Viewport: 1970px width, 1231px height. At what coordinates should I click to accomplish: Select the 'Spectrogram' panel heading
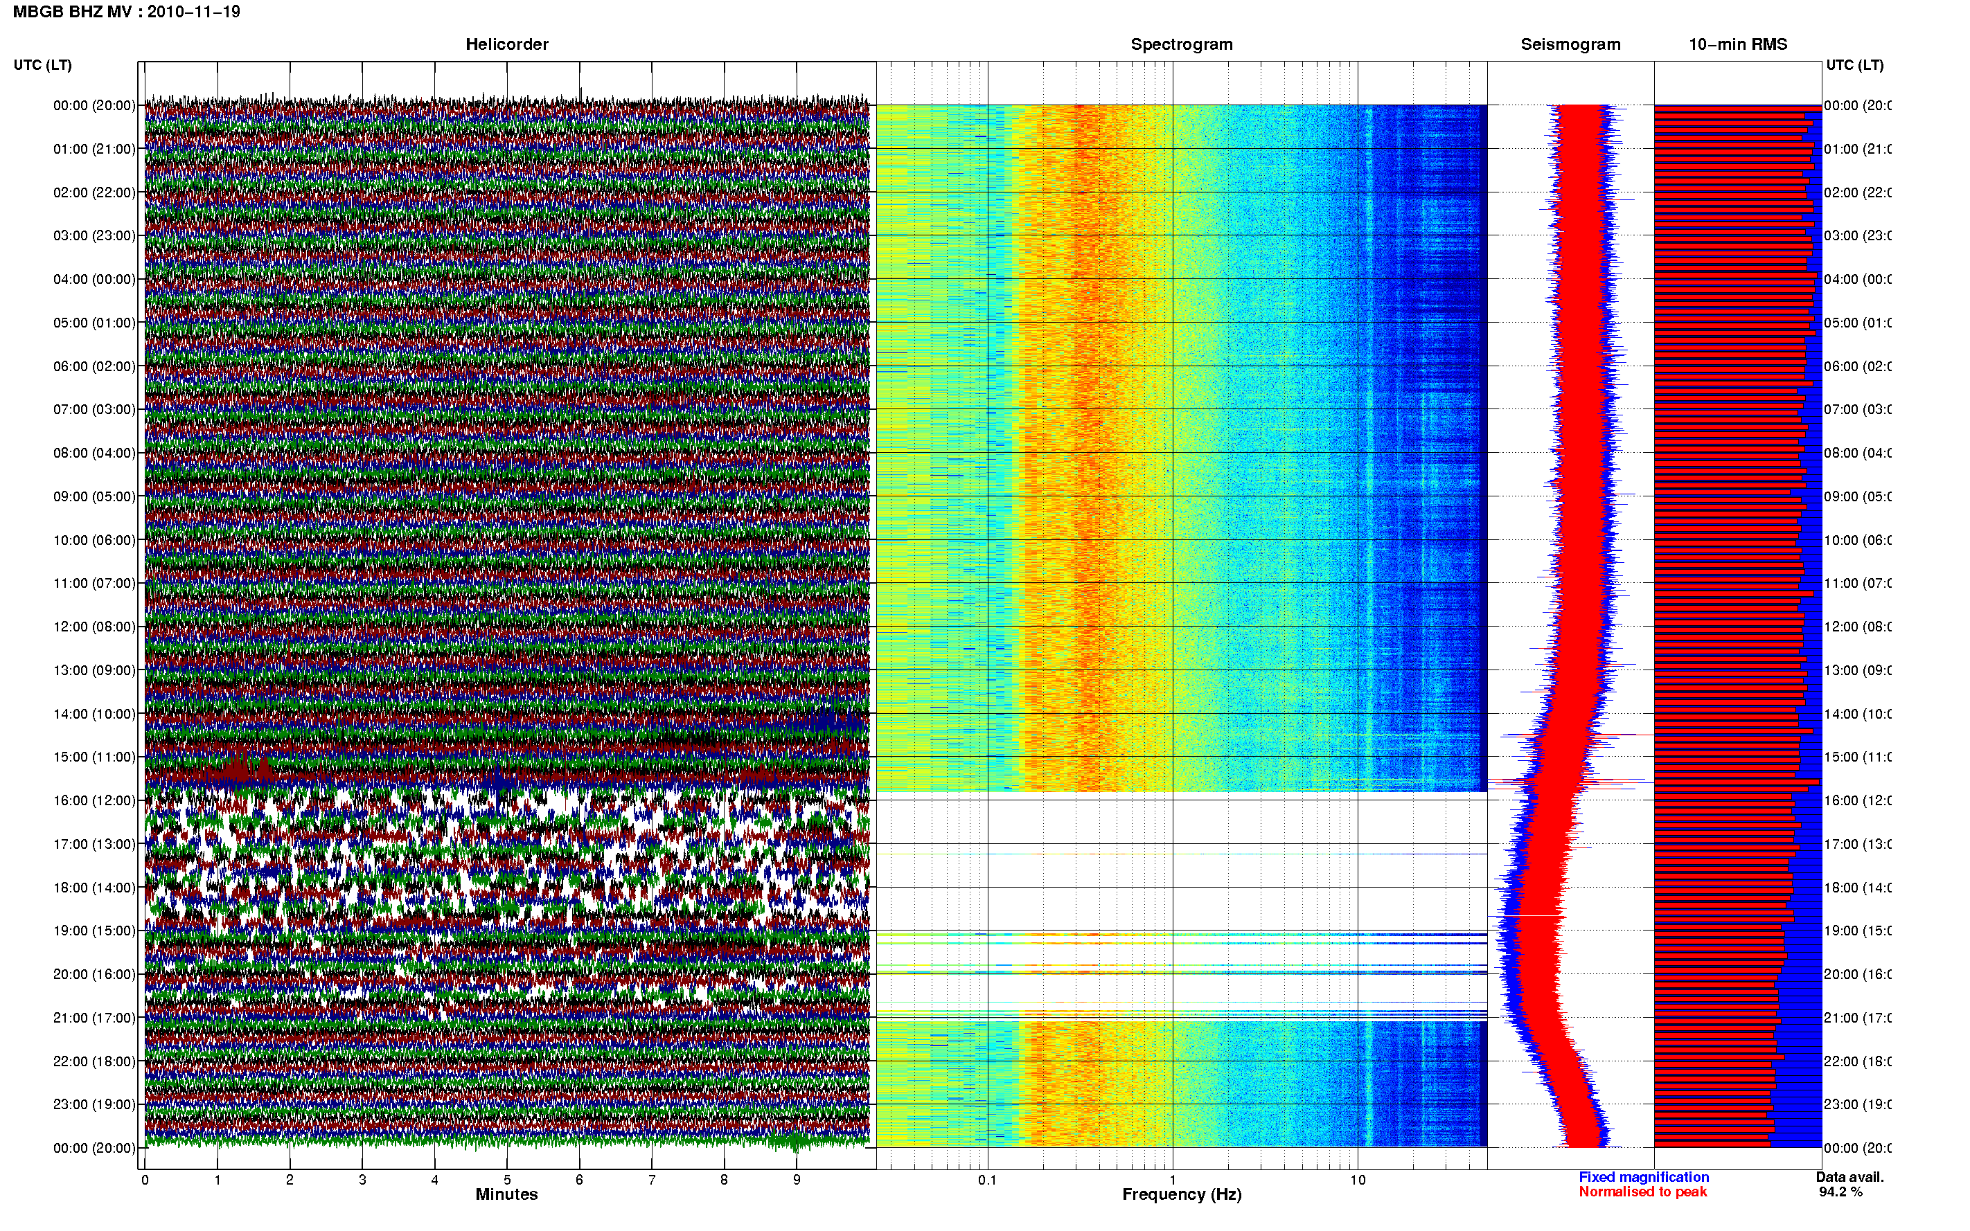(1181, 44)
